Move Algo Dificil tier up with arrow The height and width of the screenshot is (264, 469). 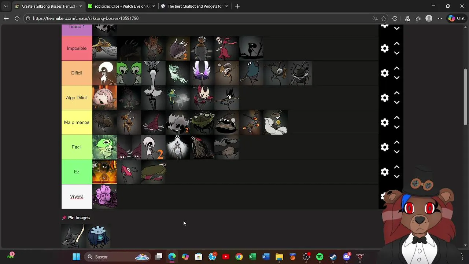coord(396,93)
